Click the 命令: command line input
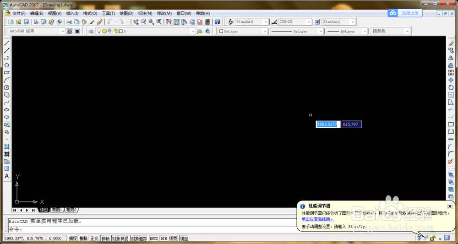 pos(152,229)
